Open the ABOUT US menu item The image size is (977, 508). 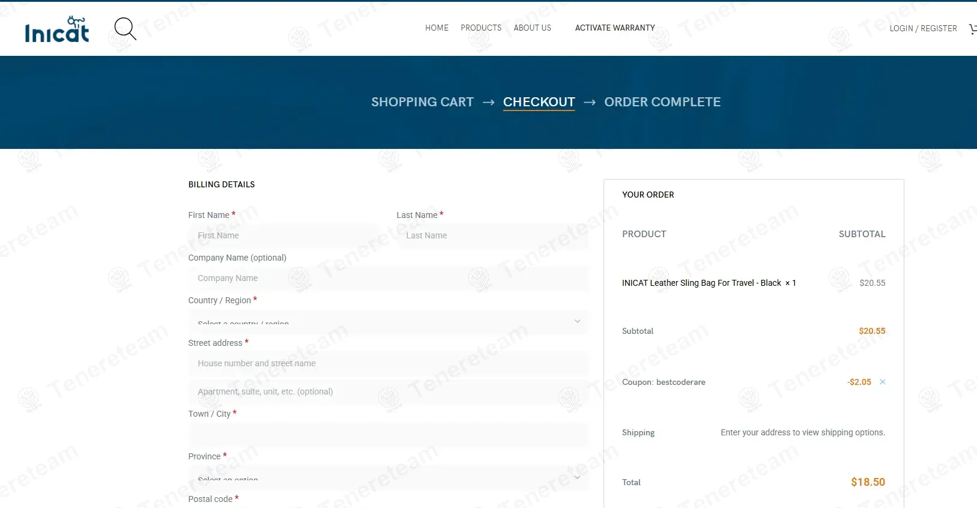(x=532, y=28)
